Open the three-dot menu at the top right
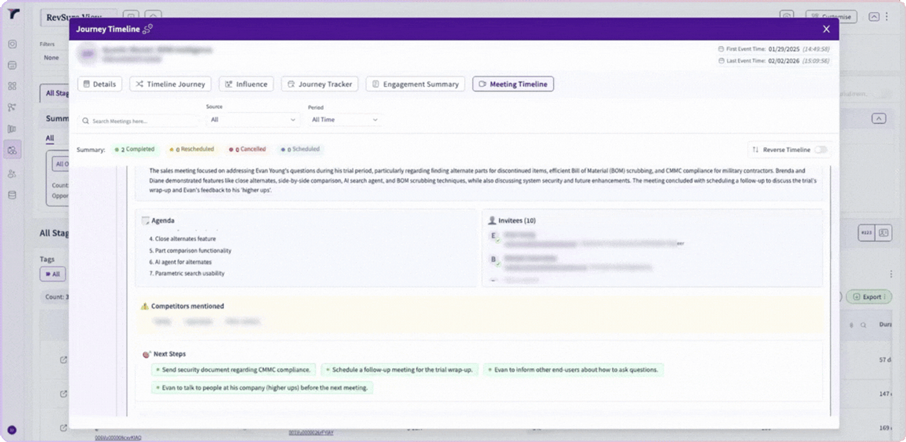This screenshot has width=906, height=442. pyautogui.click(x=887, y=17)
